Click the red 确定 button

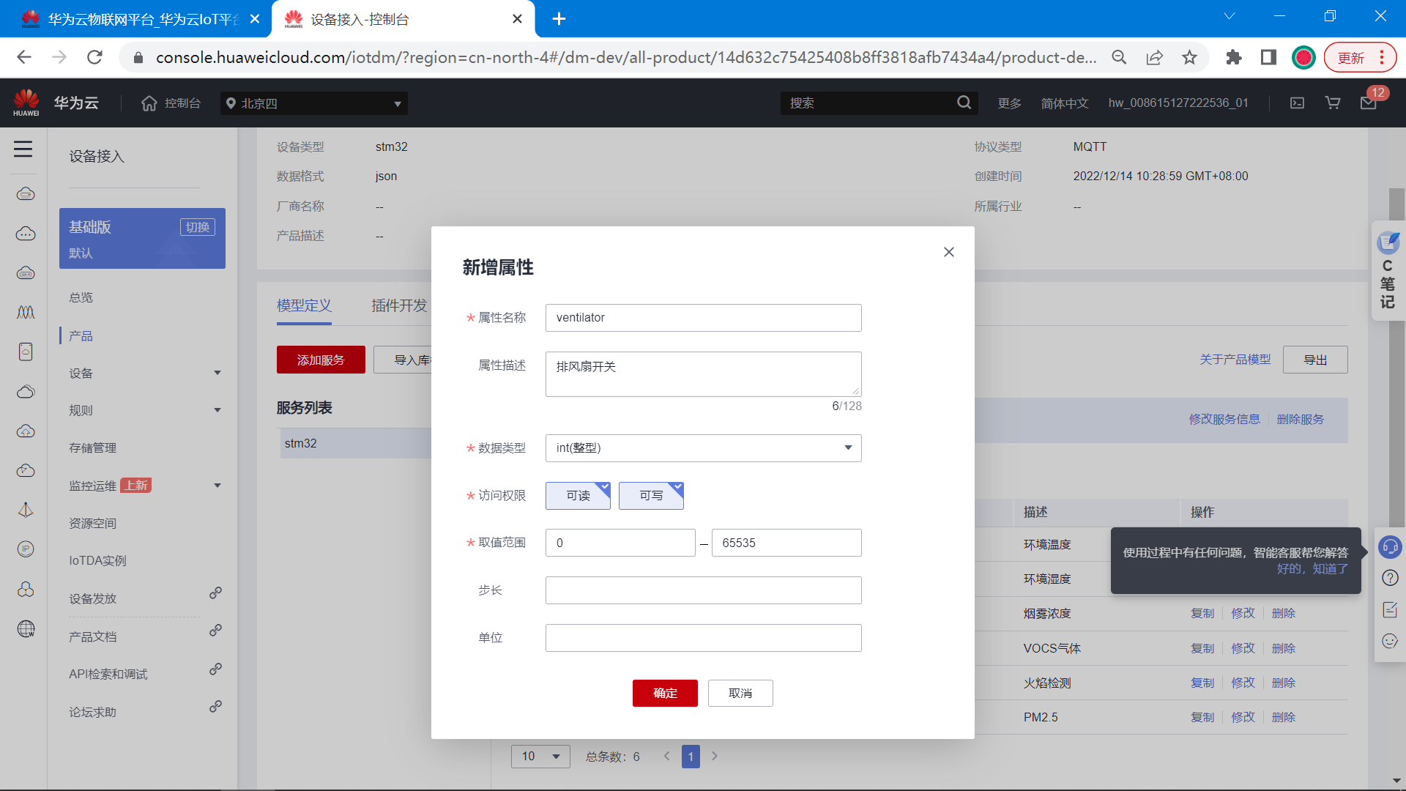(665, 693)
